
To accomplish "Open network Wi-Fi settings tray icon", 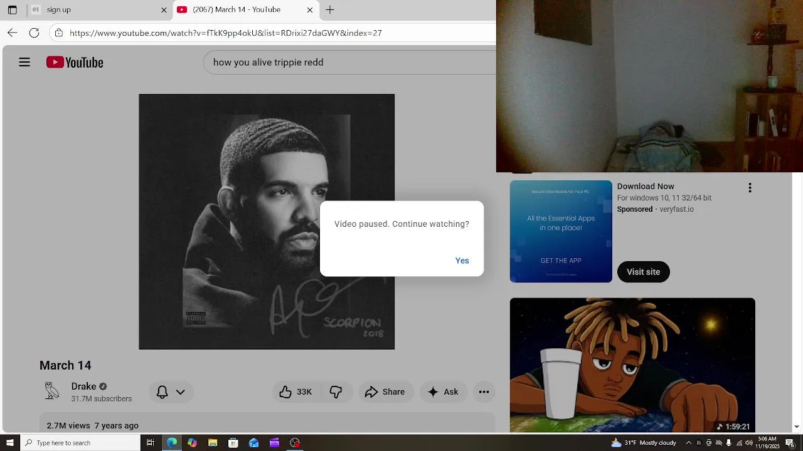I will coord(739,443).
